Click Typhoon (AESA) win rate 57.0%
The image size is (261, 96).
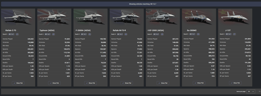(x=67, y=46)
